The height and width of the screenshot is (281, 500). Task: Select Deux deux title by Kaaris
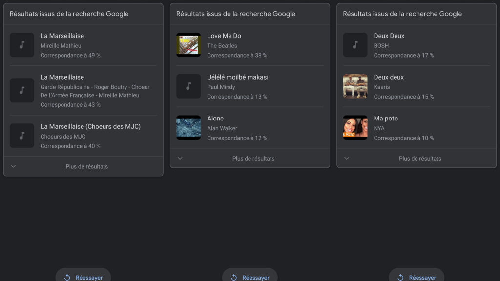pyautogui.click(x=389, y=77)
